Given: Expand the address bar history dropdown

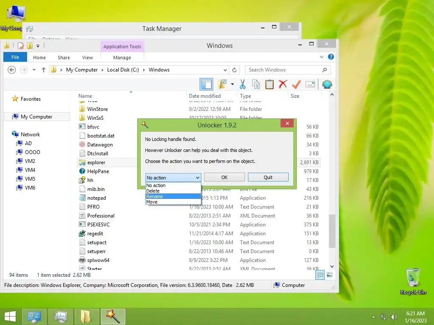Looking at the screenshot, I should 225,70.
